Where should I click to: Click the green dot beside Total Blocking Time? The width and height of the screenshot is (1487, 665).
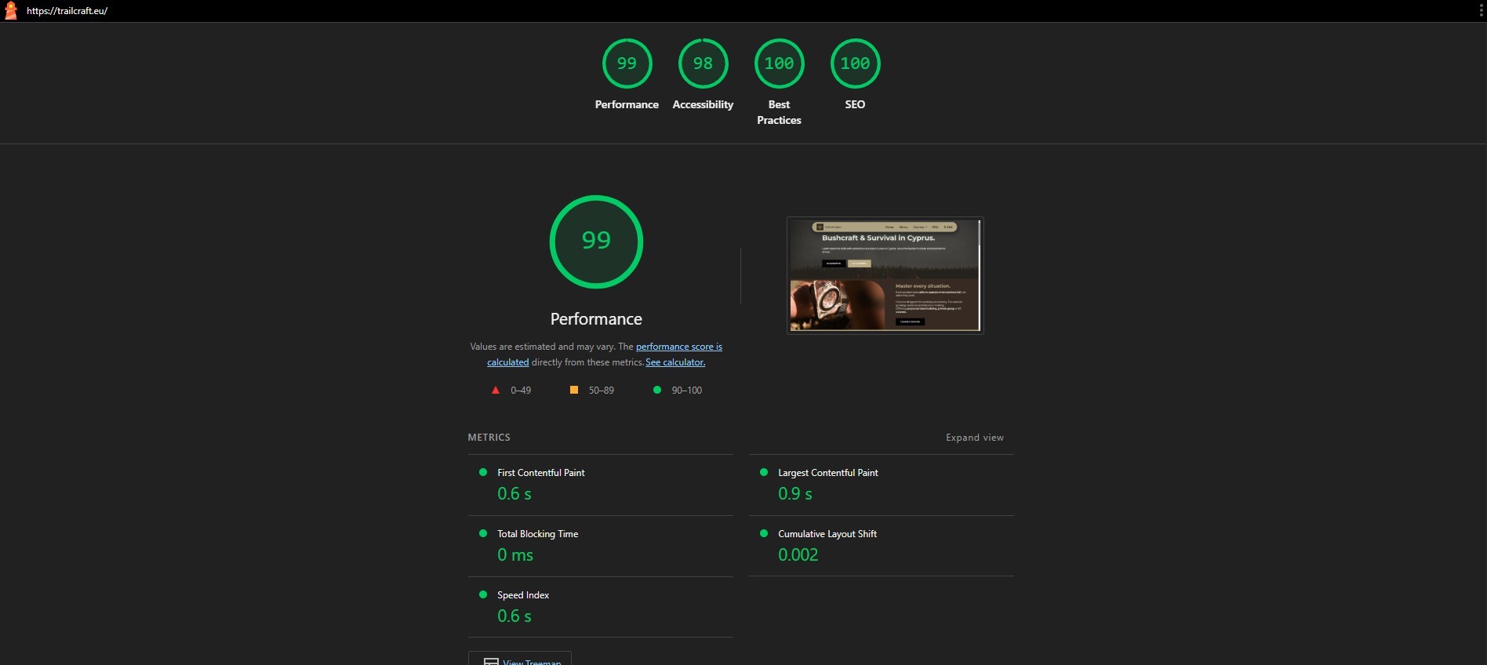pos(483,533)
